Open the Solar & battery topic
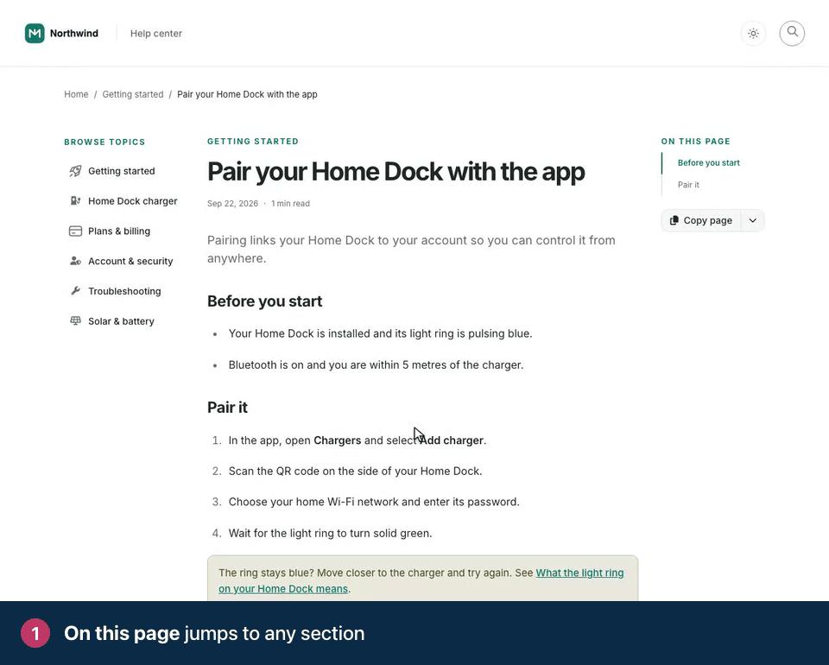This screenshot has width=829, height=665. pyautogui.click(x=121, y=321)
